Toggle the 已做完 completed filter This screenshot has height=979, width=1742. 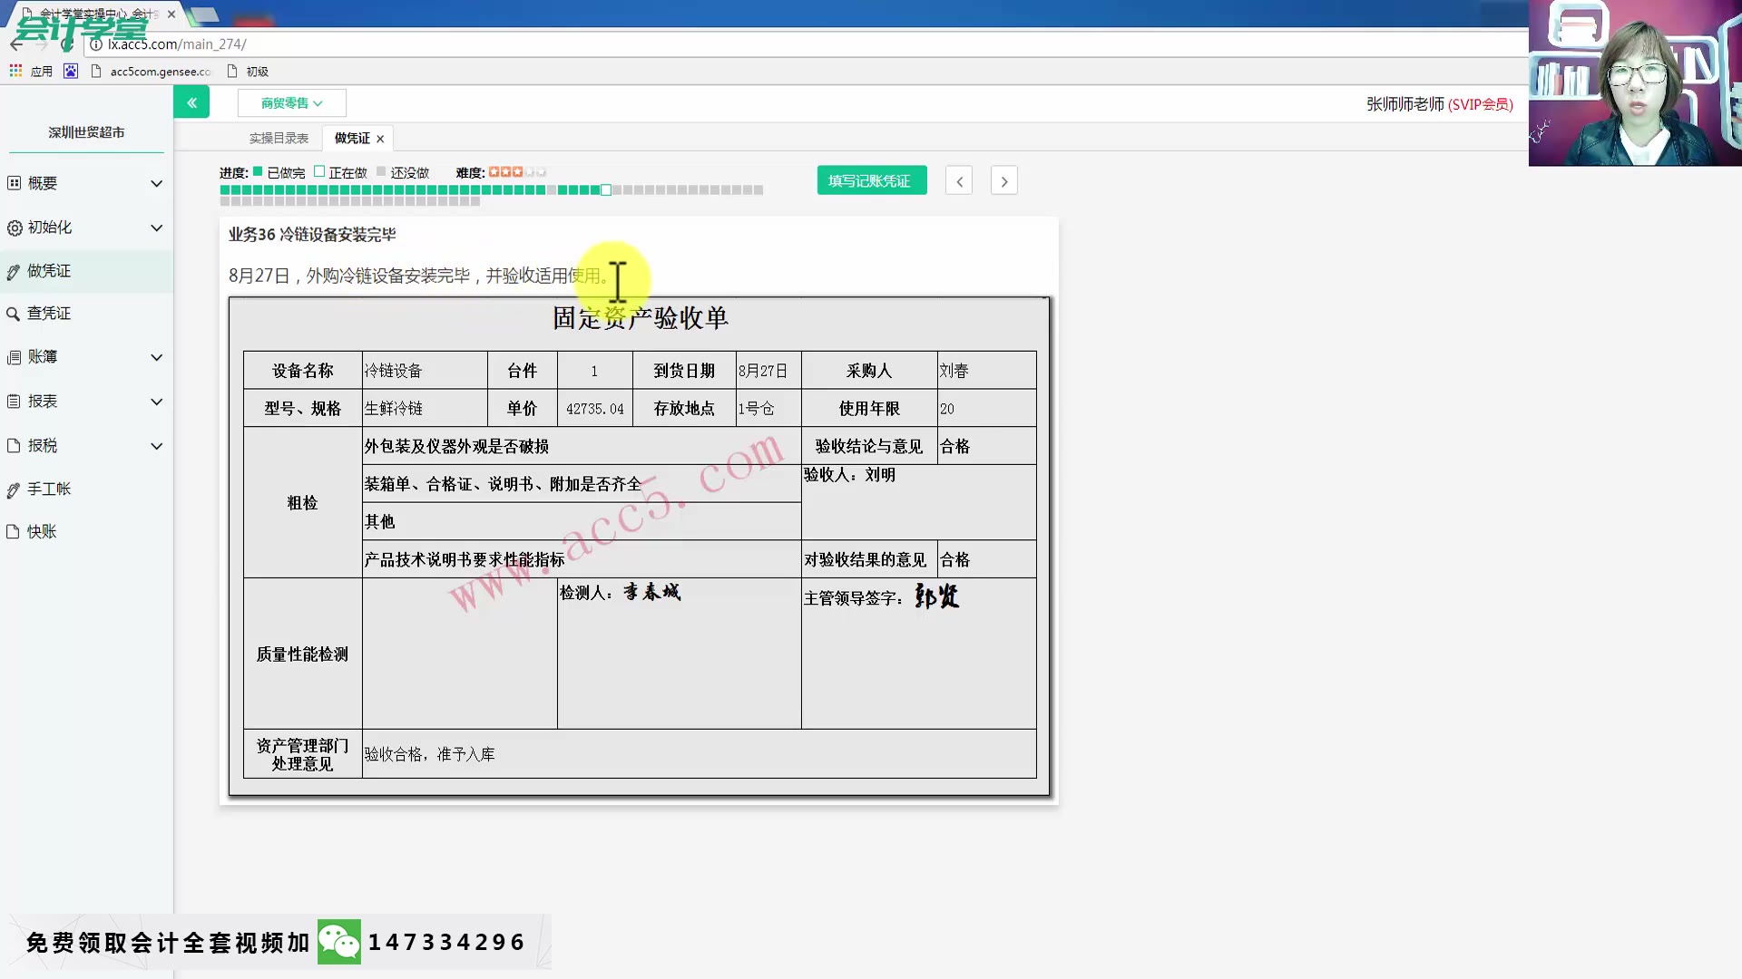(x=257, y=170)
